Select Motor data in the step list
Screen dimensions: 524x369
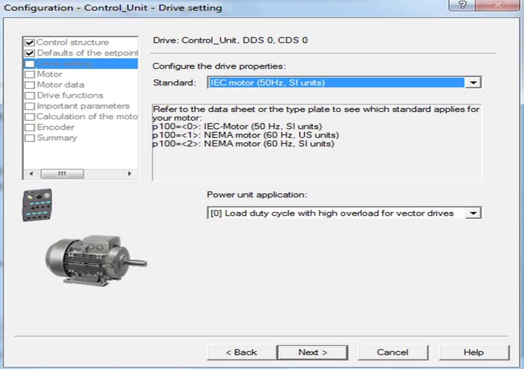60,85
